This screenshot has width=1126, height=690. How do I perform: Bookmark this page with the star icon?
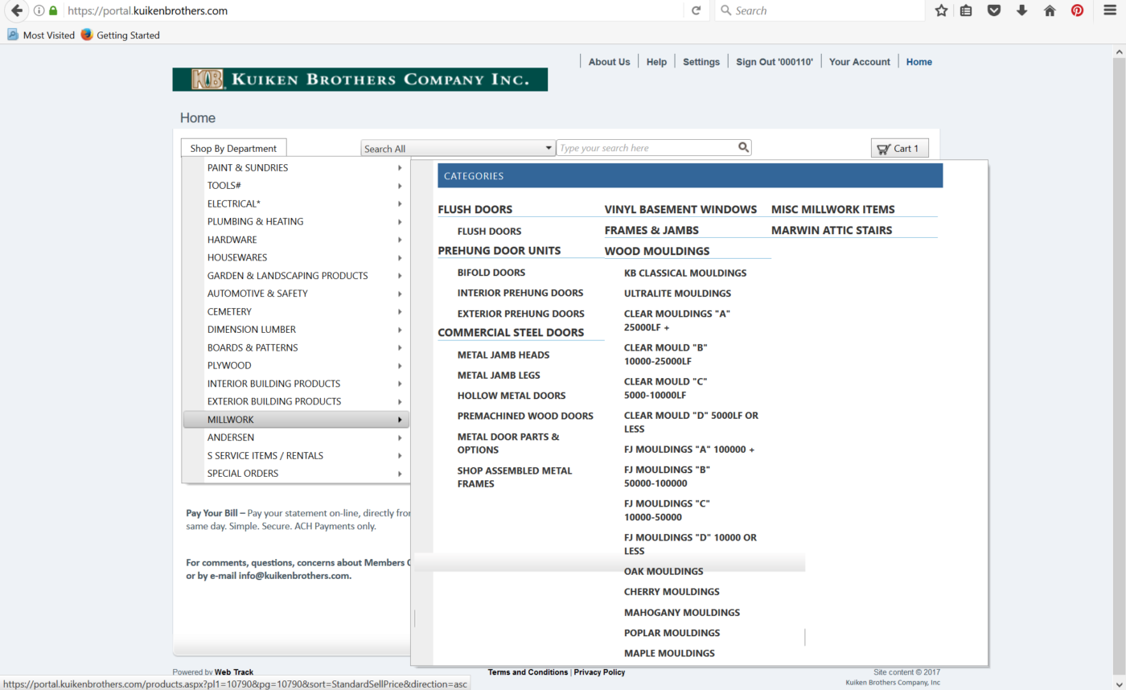941,10
